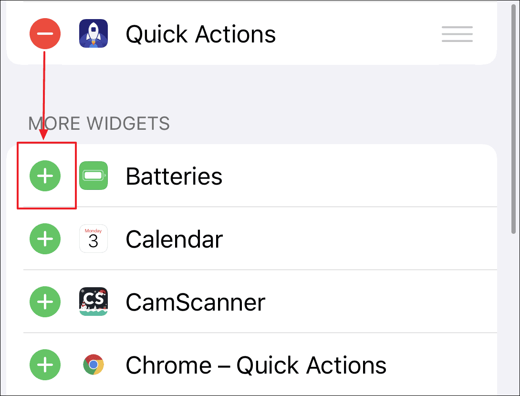Click empty space at right of Batteries row

pos(382,176)
